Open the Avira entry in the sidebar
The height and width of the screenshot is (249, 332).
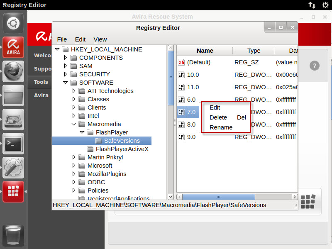click(x=41, y=95)
